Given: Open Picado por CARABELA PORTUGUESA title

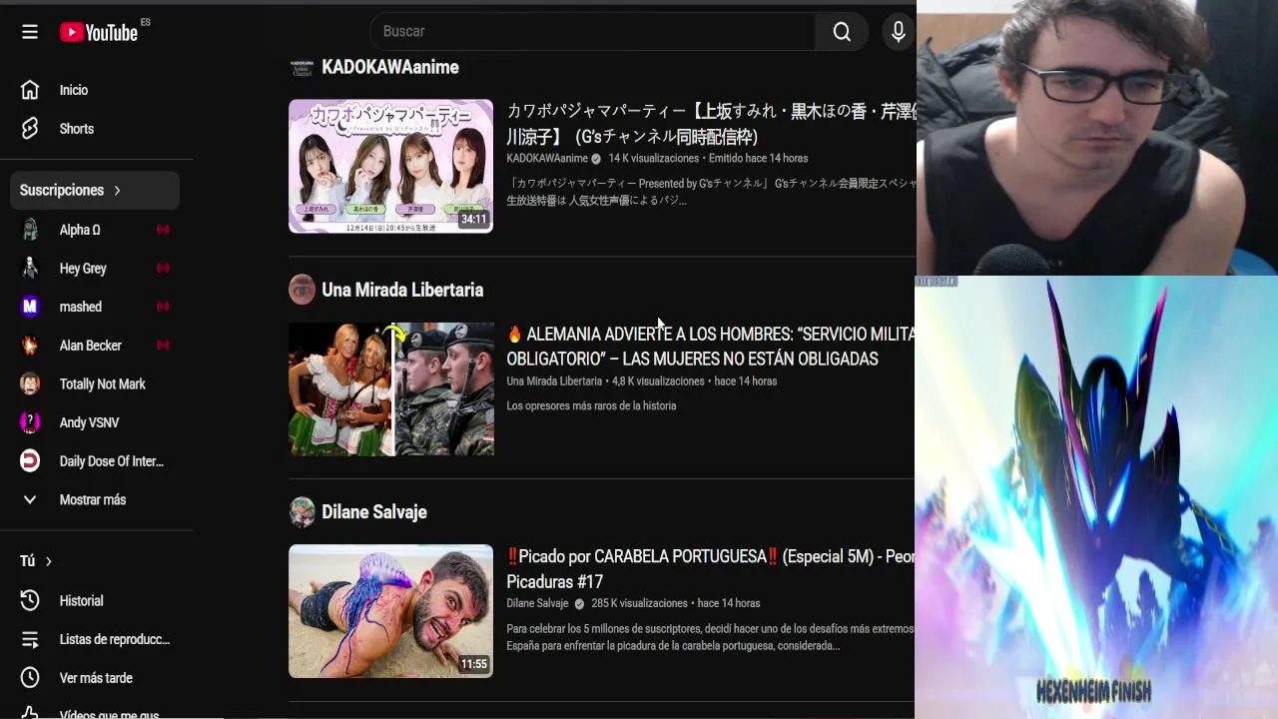Looking at the screenshot, I should pyautogui.click(x=711, y=569).
